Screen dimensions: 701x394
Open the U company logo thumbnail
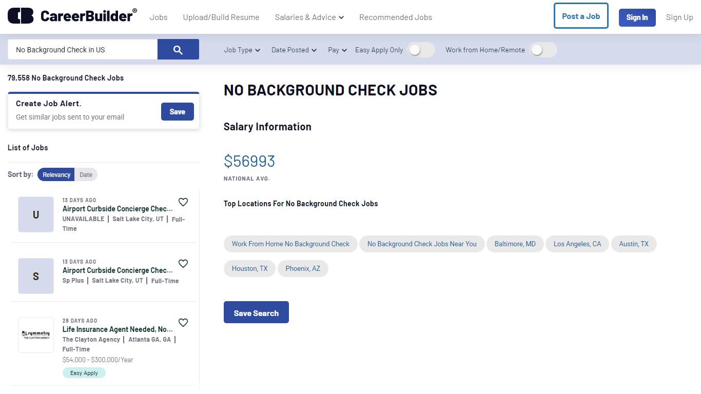(36, 214)
